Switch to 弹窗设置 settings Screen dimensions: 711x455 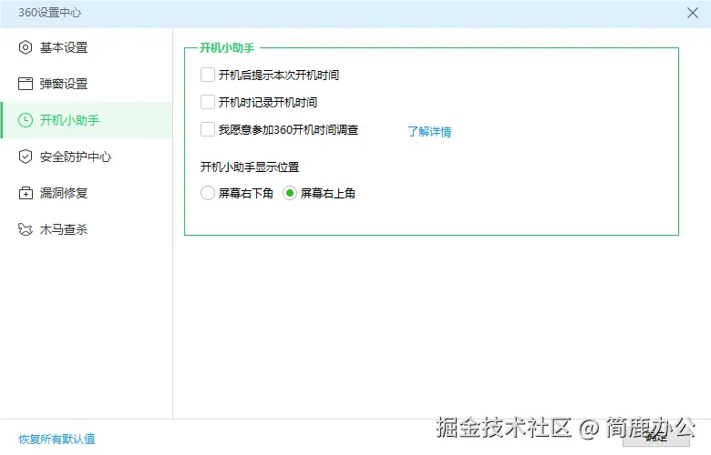tap(64, 84)
